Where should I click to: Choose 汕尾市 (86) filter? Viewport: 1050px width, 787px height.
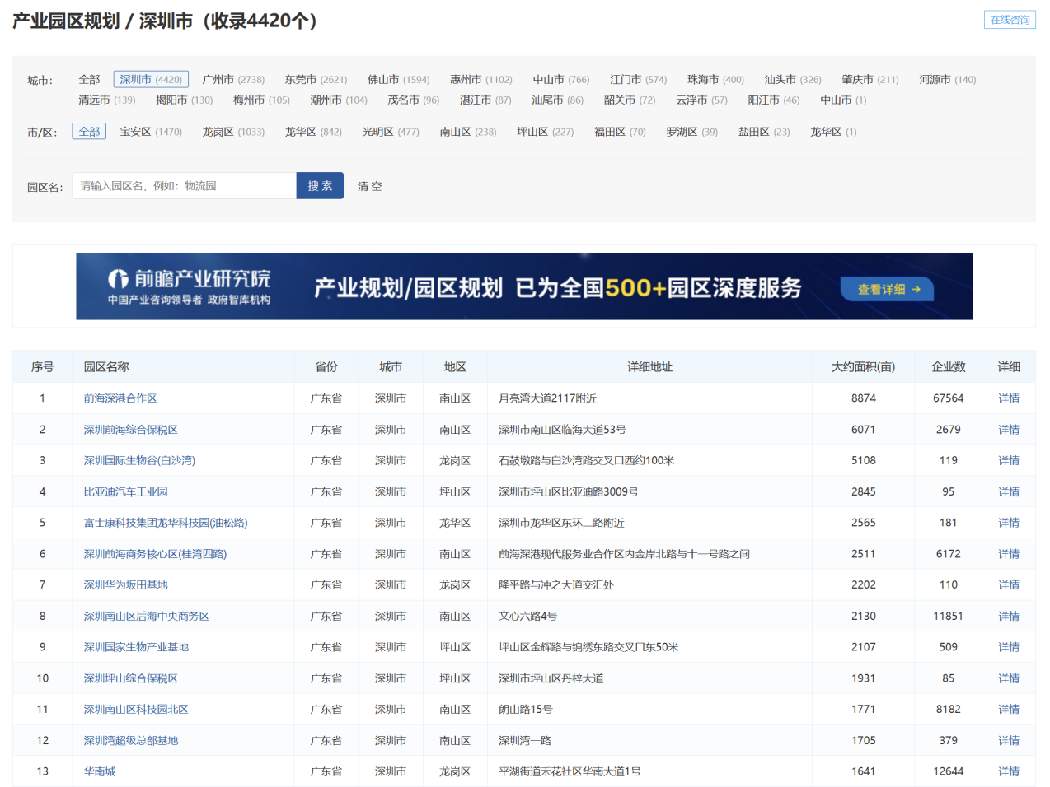557,100
